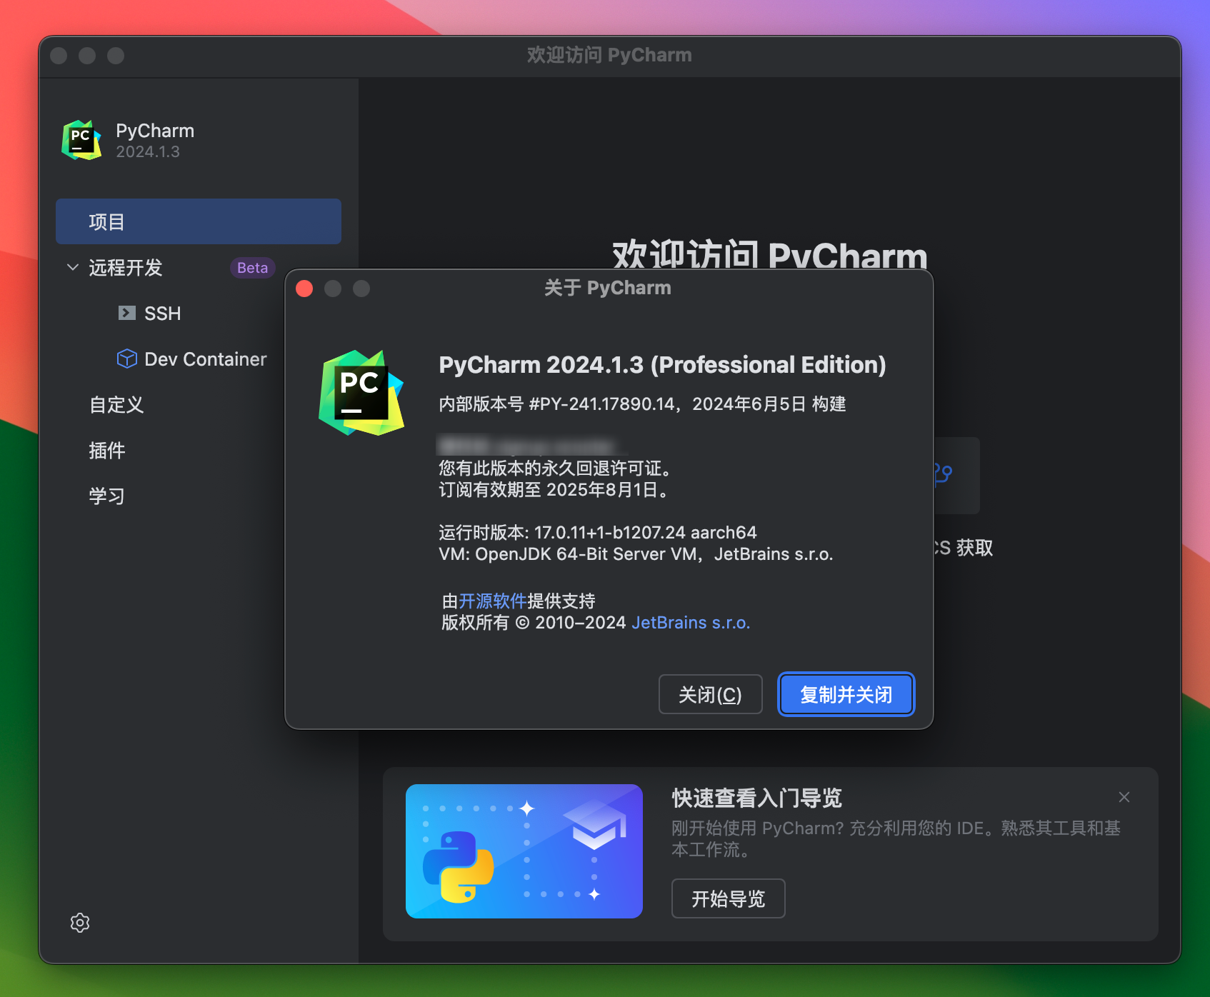Click the 关闭(C) button
This screenshot has height=997, width=1210.
[x=710, y=693]
